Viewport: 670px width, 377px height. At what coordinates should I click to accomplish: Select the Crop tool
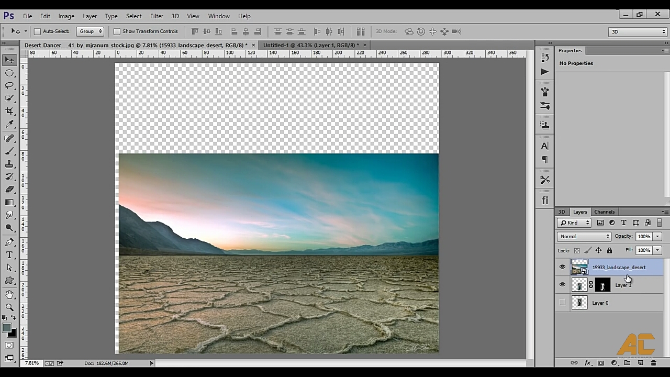[9, 111]
